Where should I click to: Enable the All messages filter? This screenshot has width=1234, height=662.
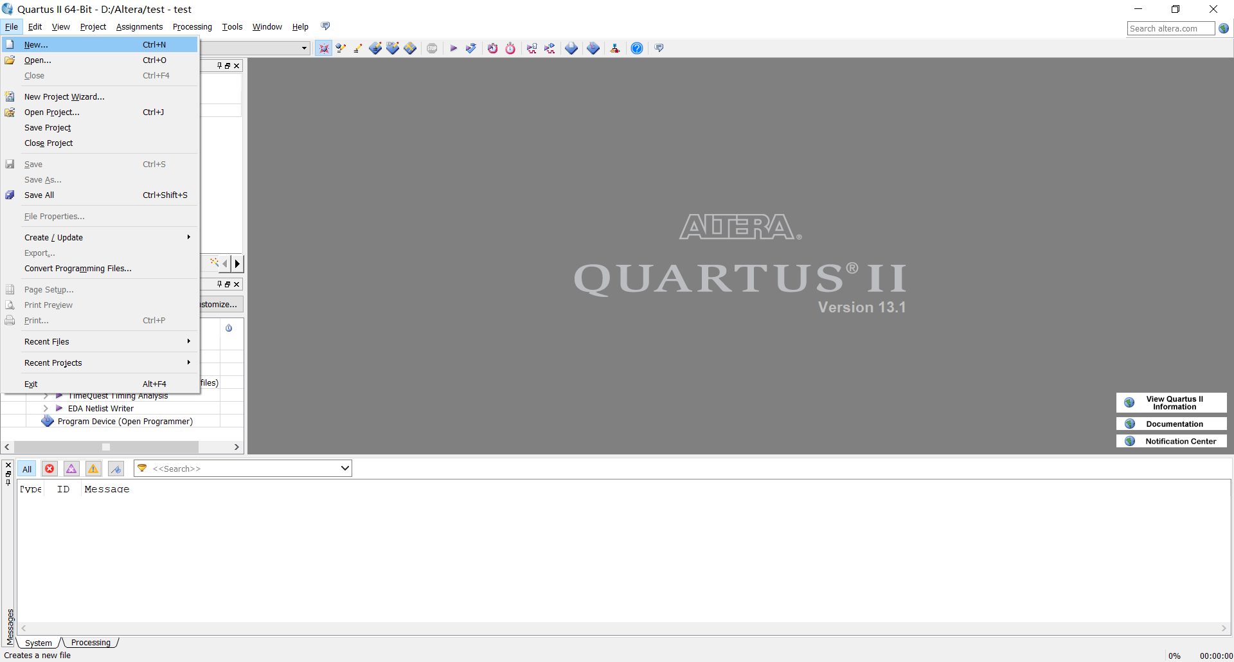pyautogui.click(x=27, y=469)
